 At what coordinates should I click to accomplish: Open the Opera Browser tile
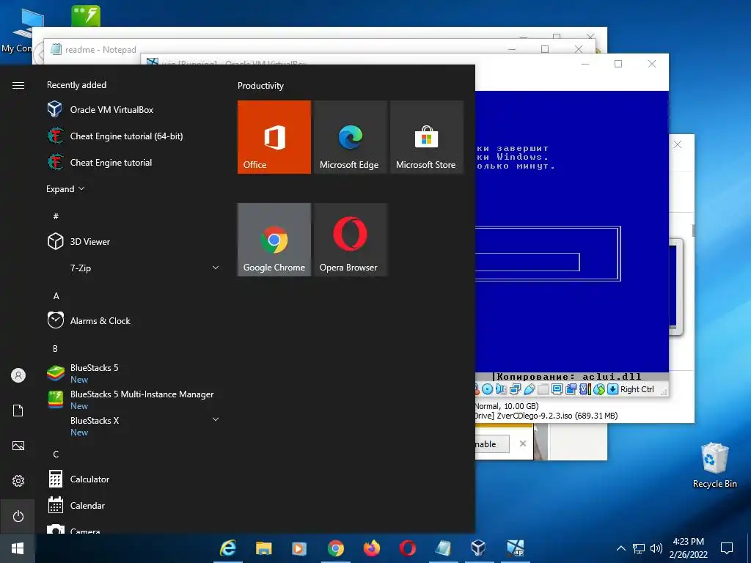(351, 240)
